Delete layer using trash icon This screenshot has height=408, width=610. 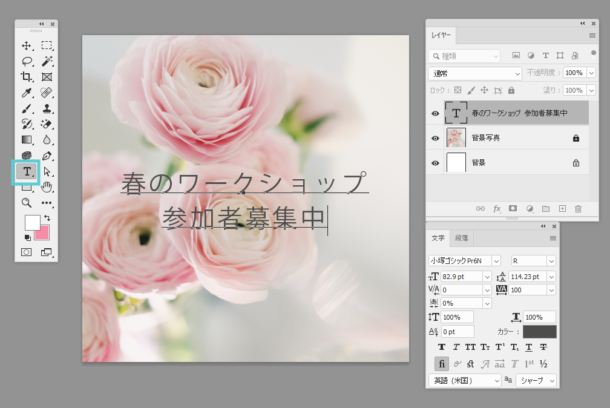coord(578,209)
